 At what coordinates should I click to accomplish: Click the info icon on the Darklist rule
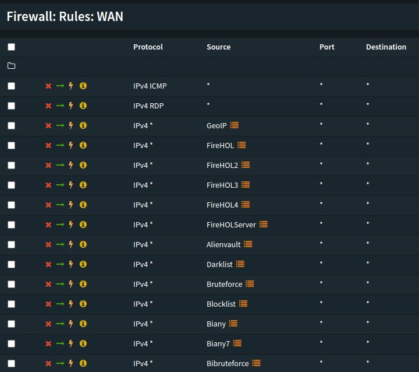(83, 265)
